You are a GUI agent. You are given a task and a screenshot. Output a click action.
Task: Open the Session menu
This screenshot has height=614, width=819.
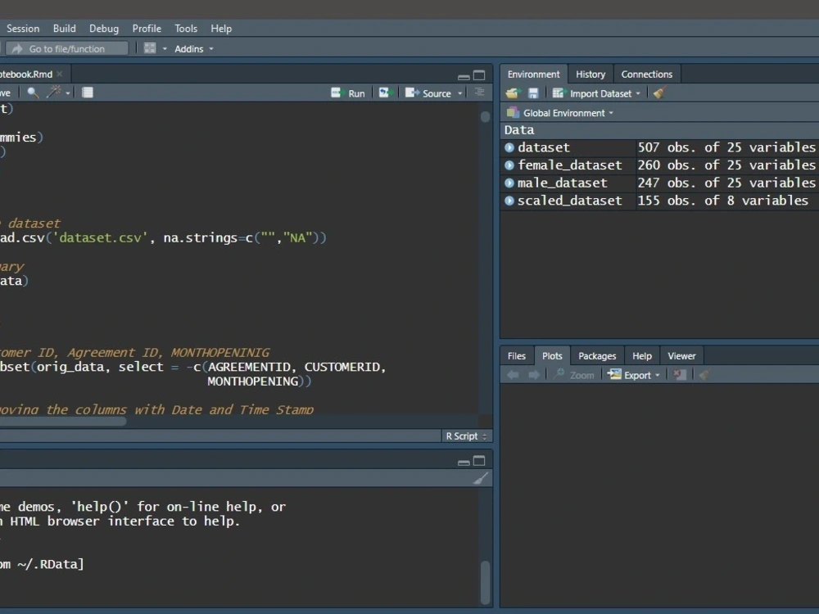(x=23, y=29)
